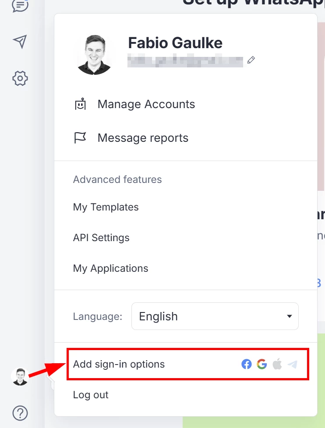Image resolution: width=325 pixels, height=428 pixels.
Task: Open Message reports
Action: pos(143,138)
